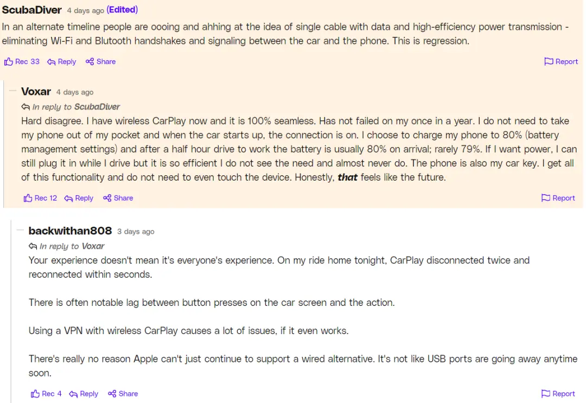Report backwithan808's comment with flag icon
This screenshot has height=403, width=586.
tap(558, 394)
